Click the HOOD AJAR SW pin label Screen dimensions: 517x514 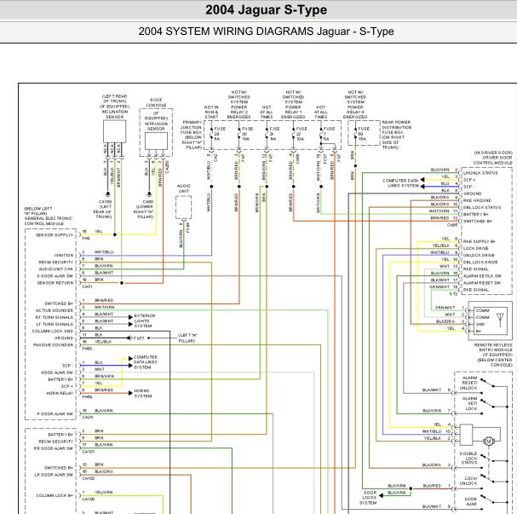tap(57, 373)
